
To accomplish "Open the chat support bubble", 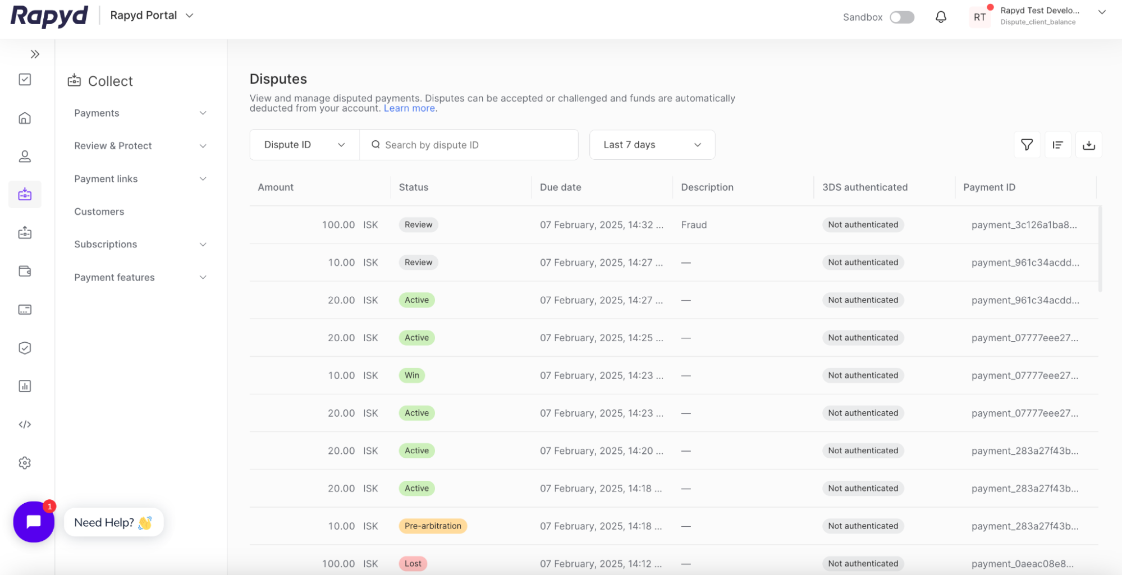I will pos(34,522).
